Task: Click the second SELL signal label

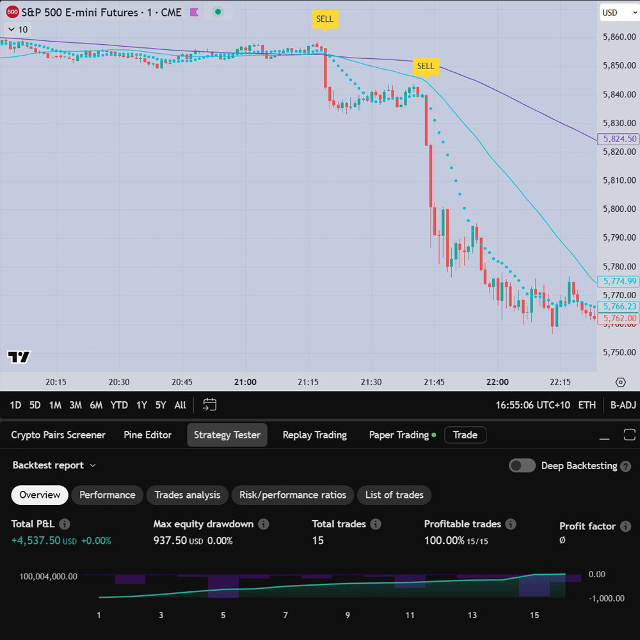Action: pyautogui.click(x=426, y=66)
